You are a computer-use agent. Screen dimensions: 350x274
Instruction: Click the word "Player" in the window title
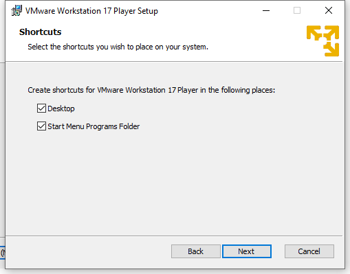pyautogui.click(x=124, y=11)
